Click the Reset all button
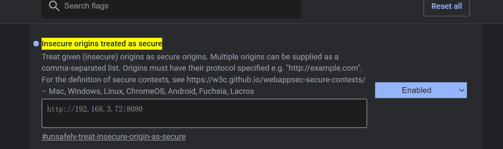The width and height of the screenshot is (503, 149). pos(446,7)
